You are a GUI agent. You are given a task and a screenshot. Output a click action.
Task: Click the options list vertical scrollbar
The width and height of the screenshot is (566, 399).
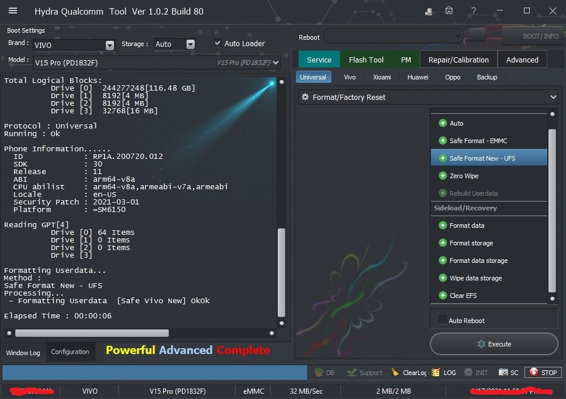tap(552, 210)
